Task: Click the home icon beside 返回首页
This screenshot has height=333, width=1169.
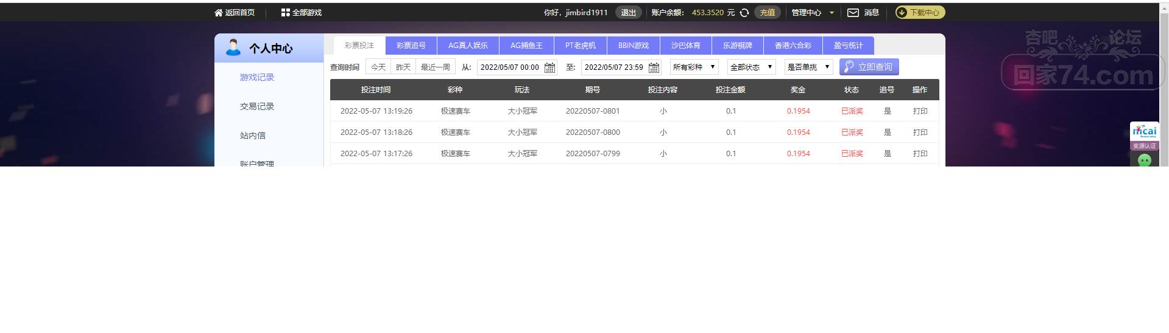Action: [x=219, y=12]
